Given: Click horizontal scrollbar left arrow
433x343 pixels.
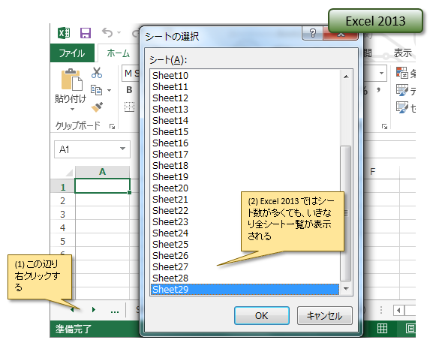Looking at the screenshot, I should point(398,311).
